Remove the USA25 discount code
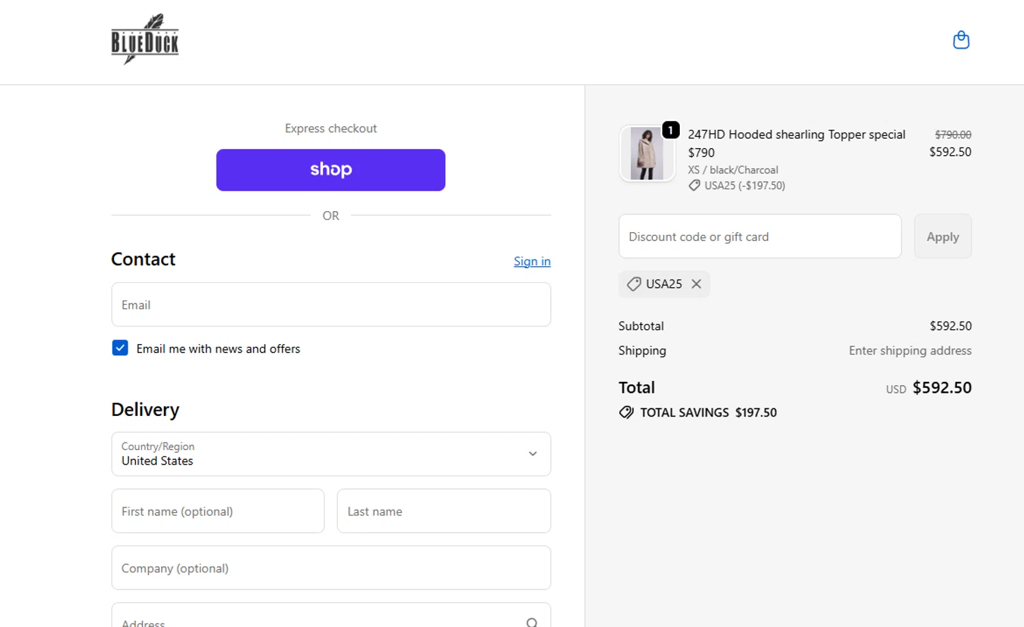The image size is (1024, 627). (x=696, y=284)
